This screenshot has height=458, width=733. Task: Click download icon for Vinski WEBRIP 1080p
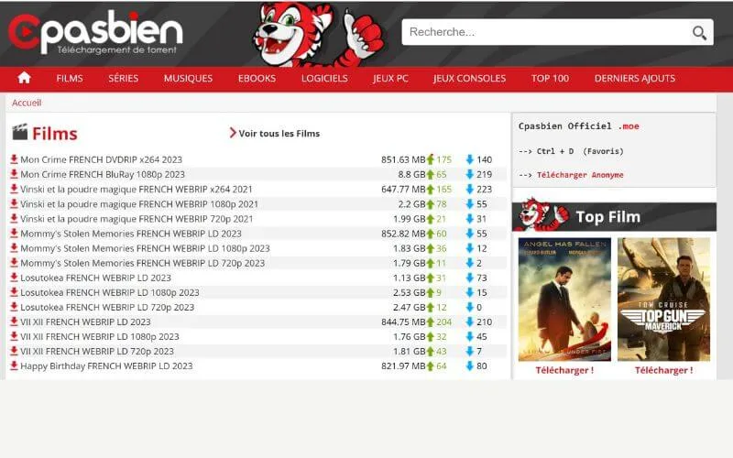tap(14, 203)
